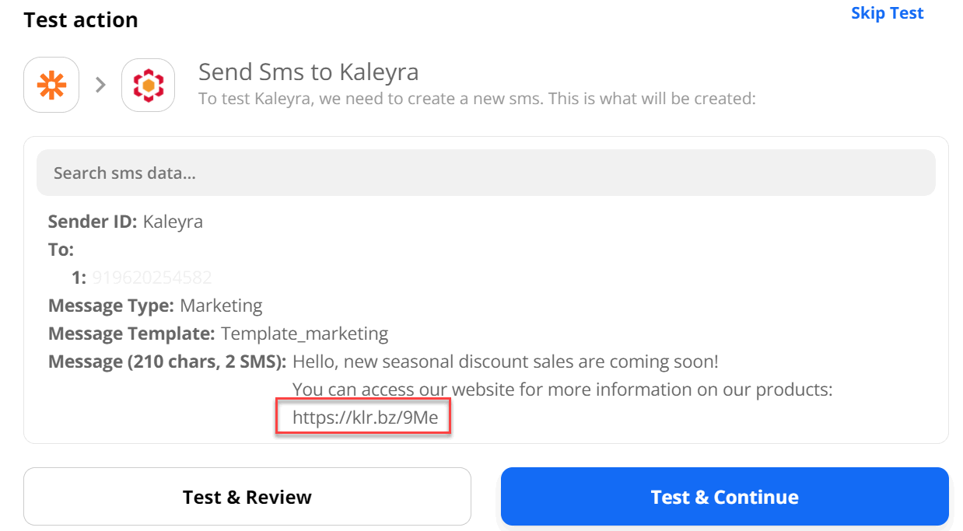Select the Send Sms to Kaleyra heading

click(309, 72)
